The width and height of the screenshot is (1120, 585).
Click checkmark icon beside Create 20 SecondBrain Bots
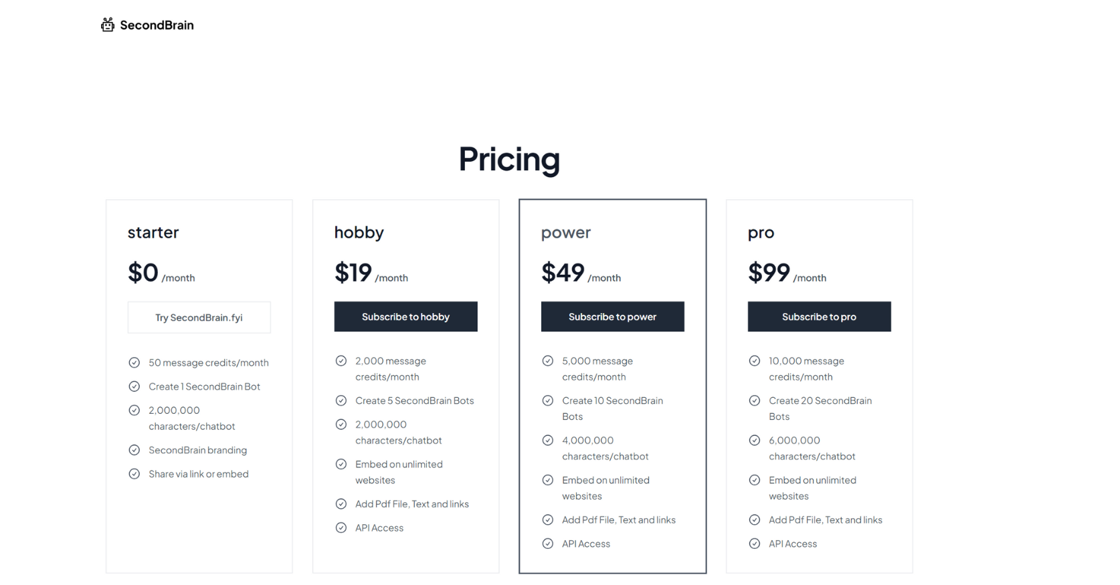[755, 400]
